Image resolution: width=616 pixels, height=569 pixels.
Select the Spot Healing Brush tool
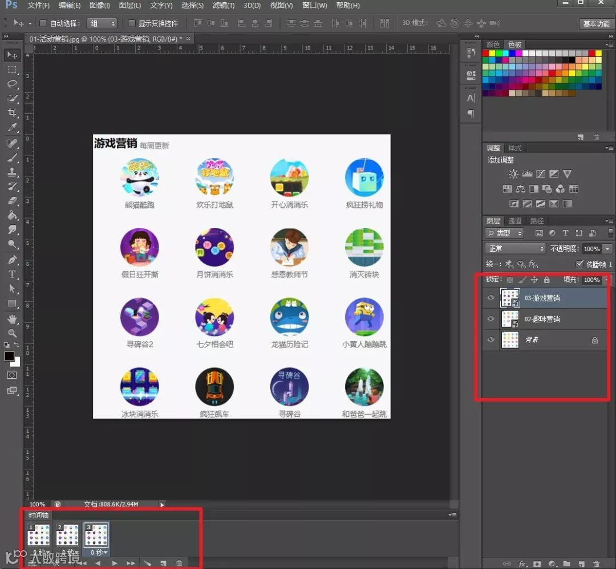pos(12,143)
